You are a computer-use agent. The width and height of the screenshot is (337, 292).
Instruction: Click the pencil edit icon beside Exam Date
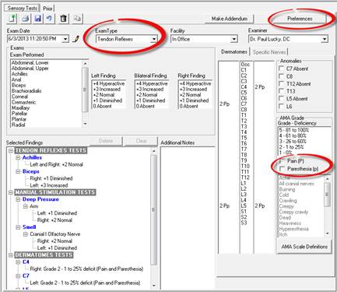[75, 39]
